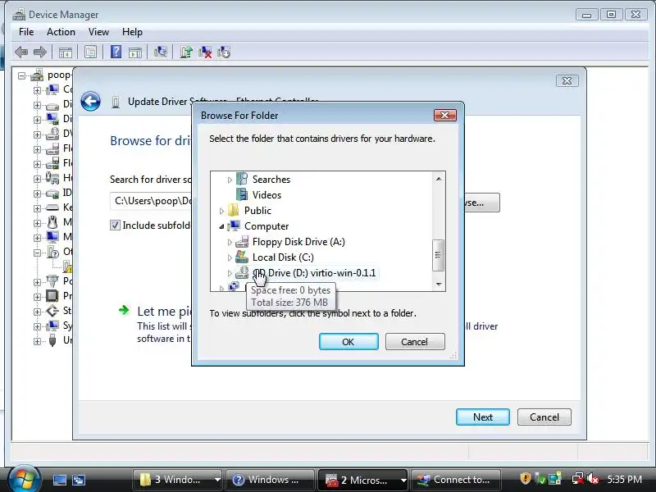This screenshot has height=492, width=656.
Task: Click the Switch between windows quick launch icon
Action: point(78,480)
